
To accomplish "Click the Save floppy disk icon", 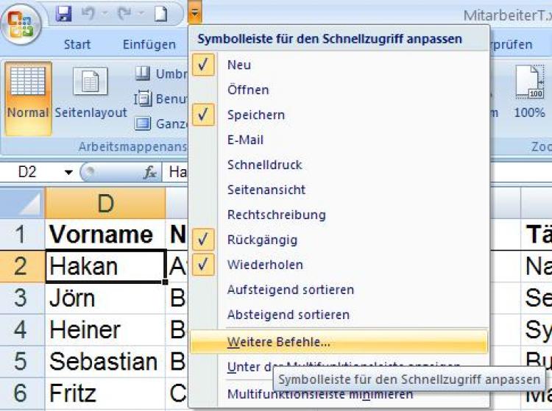I will pyautogui.click(x=63, y=14).
